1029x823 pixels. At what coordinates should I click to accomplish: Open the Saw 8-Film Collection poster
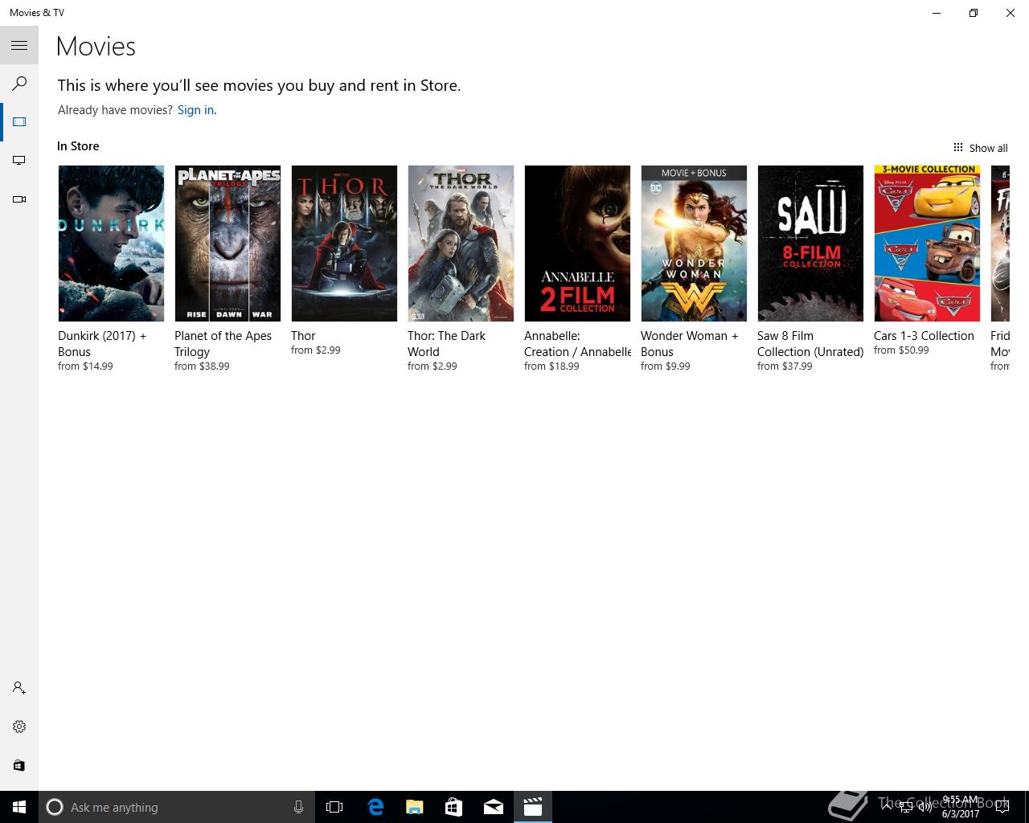coord(810,244)
